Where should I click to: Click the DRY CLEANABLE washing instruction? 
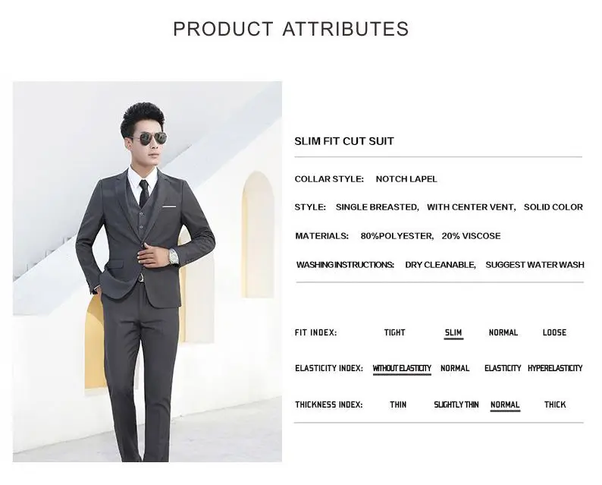[x=441, y=265]
